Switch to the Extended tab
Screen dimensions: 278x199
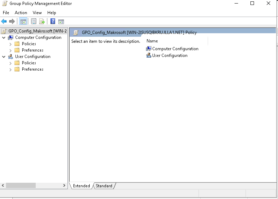tap(81, 186)
